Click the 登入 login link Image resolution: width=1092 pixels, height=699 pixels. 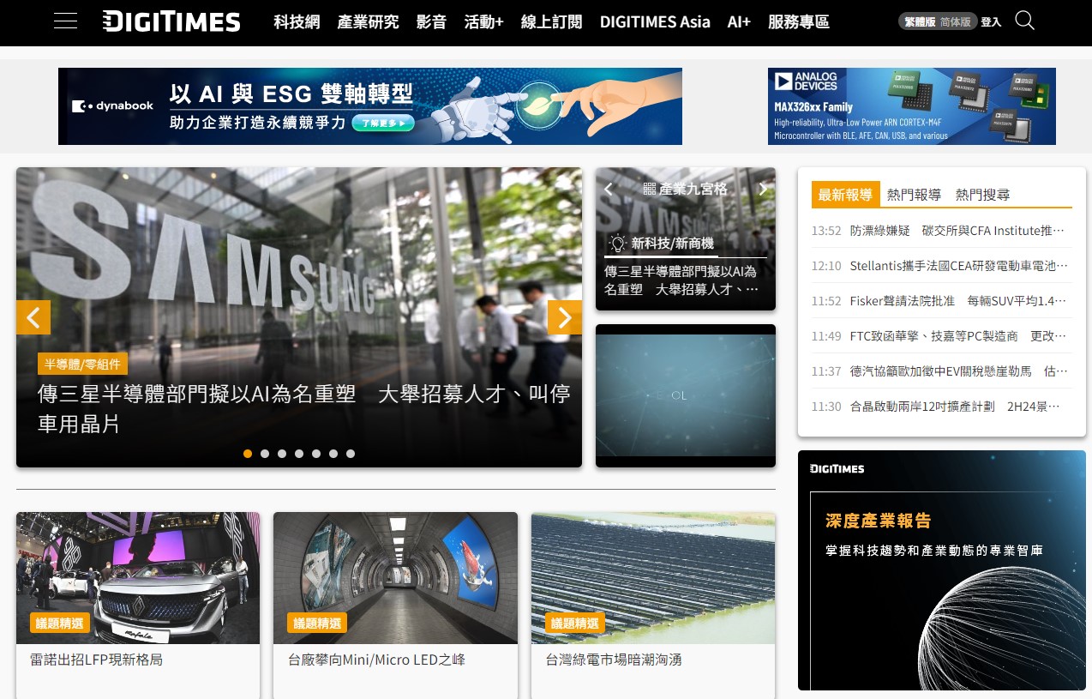(x=991, y=21)
